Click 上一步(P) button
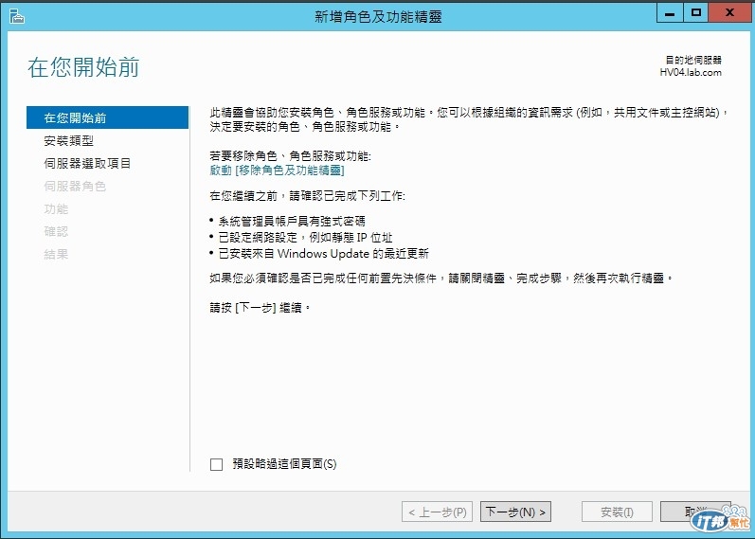This screenshot has height=539, width=755. tap(438, 512)
